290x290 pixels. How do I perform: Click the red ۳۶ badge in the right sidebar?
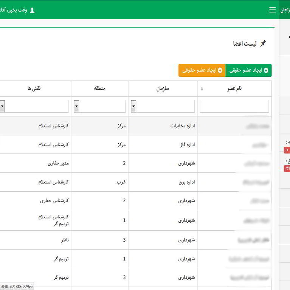[x=287, y=169]
